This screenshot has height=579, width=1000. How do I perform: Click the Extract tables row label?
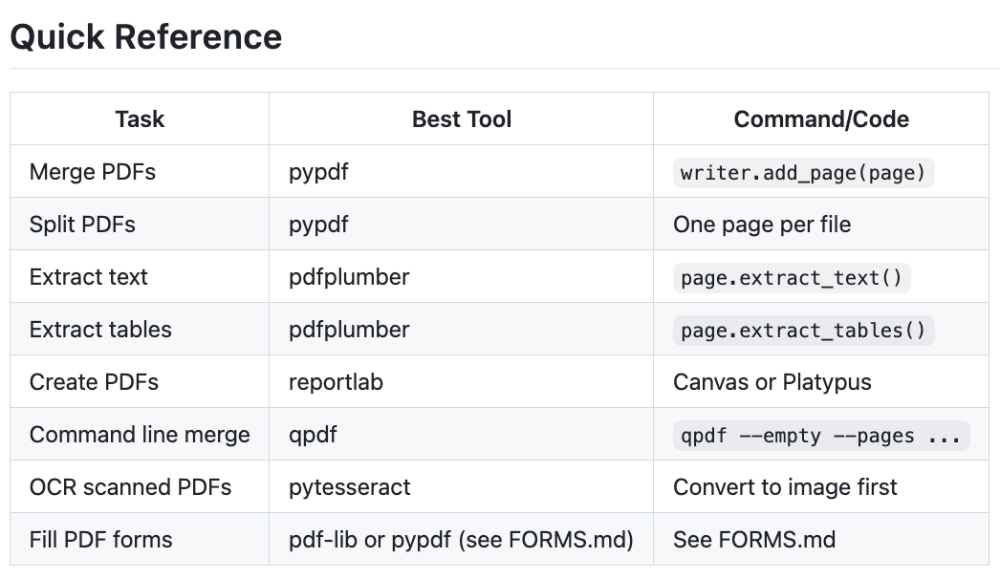(100, 330)
